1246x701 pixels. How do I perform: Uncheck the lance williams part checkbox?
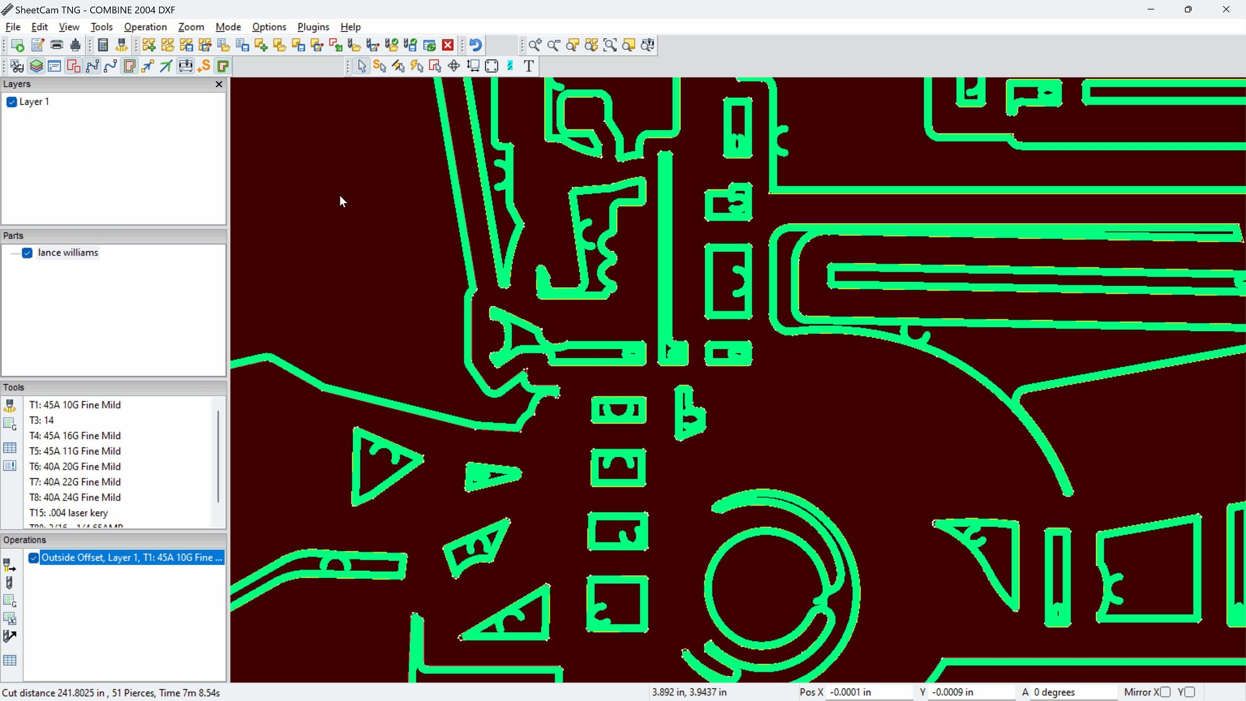coord(27,253)
